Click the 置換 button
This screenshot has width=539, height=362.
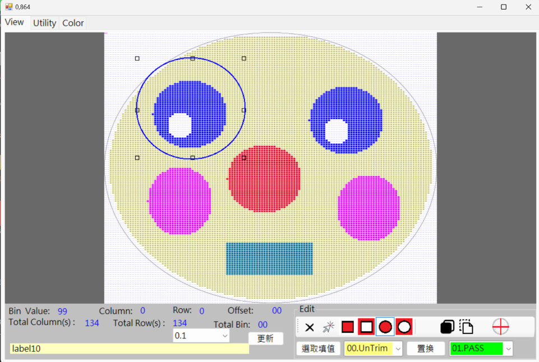click(426, 349)
